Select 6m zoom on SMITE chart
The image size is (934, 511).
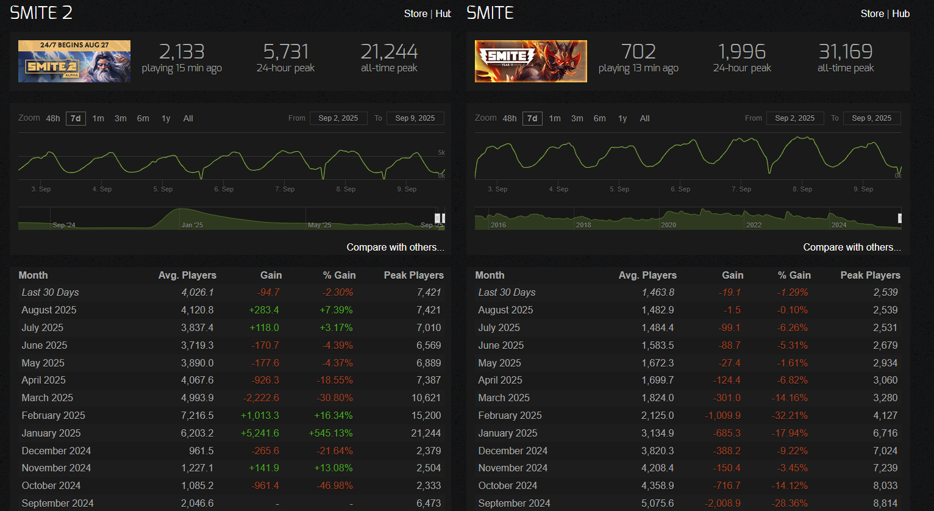click(599, 118)
